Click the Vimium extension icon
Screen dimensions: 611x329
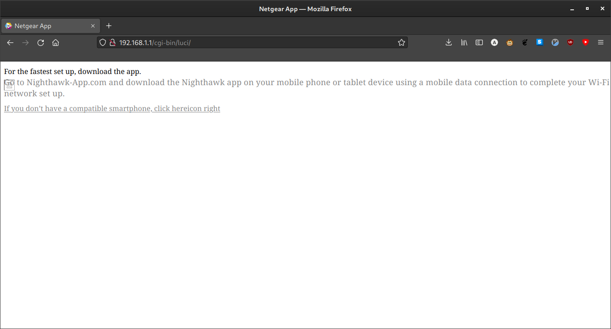click(x=555, y=43)
